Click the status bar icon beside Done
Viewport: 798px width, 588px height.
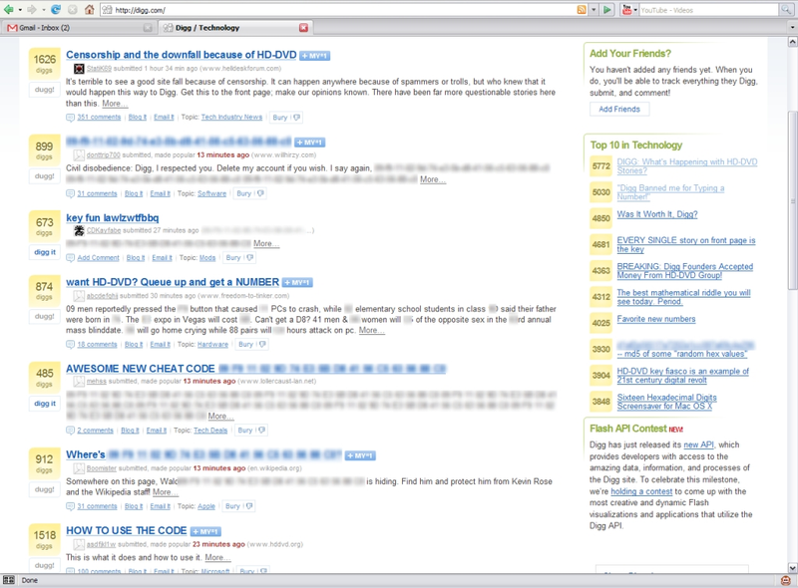9,580
